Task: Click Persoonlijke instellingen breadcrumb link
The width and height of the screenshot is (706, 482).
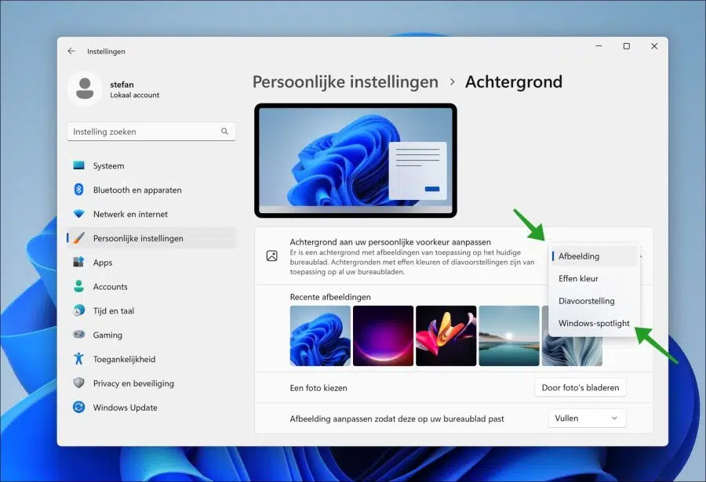Action: (x=345, y=82)
